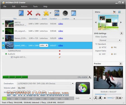The image size is (126, 105).
Task: Click the Volume Label field My DVD
Action: coord(46,88)
